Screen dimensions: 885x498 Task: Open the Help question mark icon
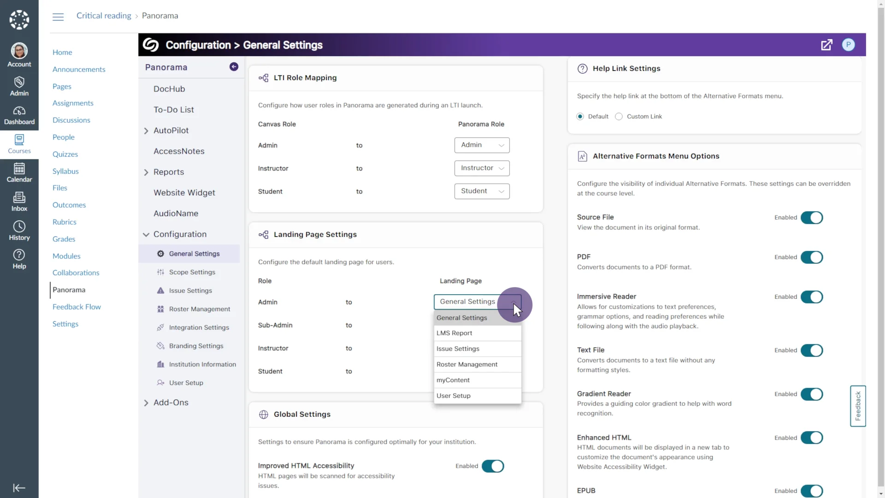tap(19, 255)
